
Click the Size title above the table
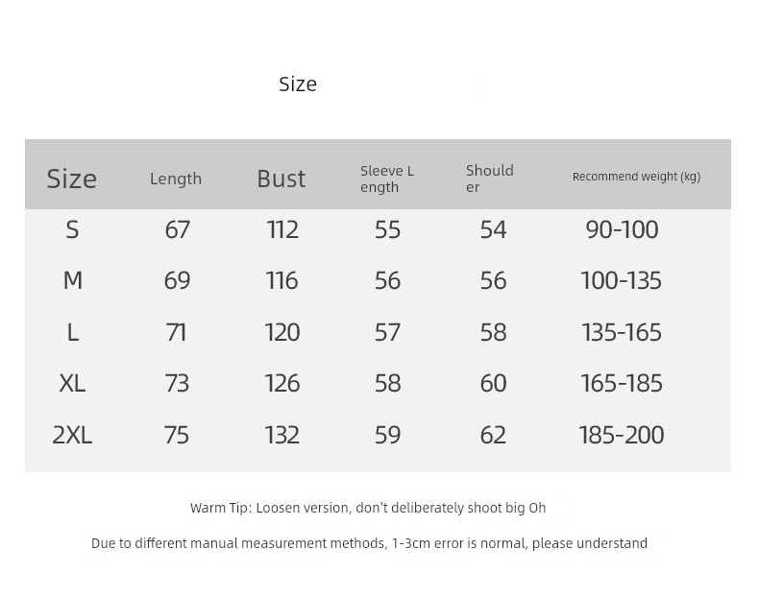[298, 84]
